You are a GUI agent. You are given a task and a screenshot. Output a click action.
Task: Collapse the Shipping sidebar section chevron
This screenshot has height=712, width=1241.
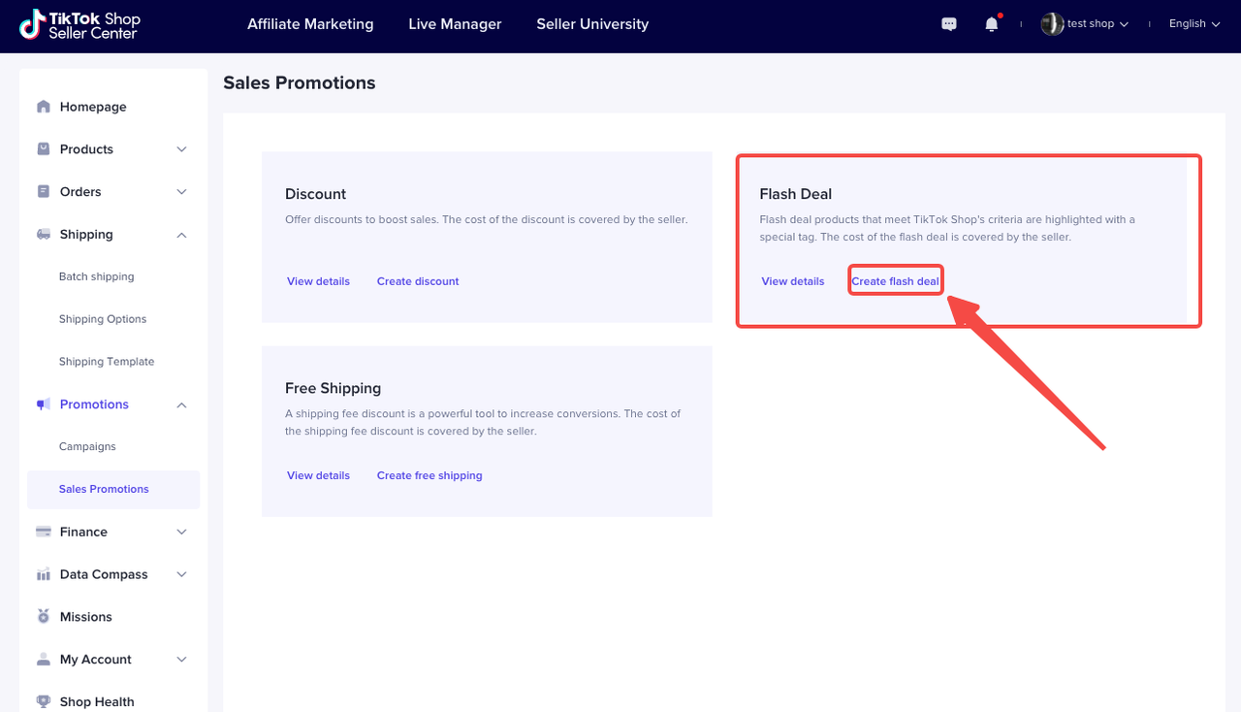[x=181, y=235]
